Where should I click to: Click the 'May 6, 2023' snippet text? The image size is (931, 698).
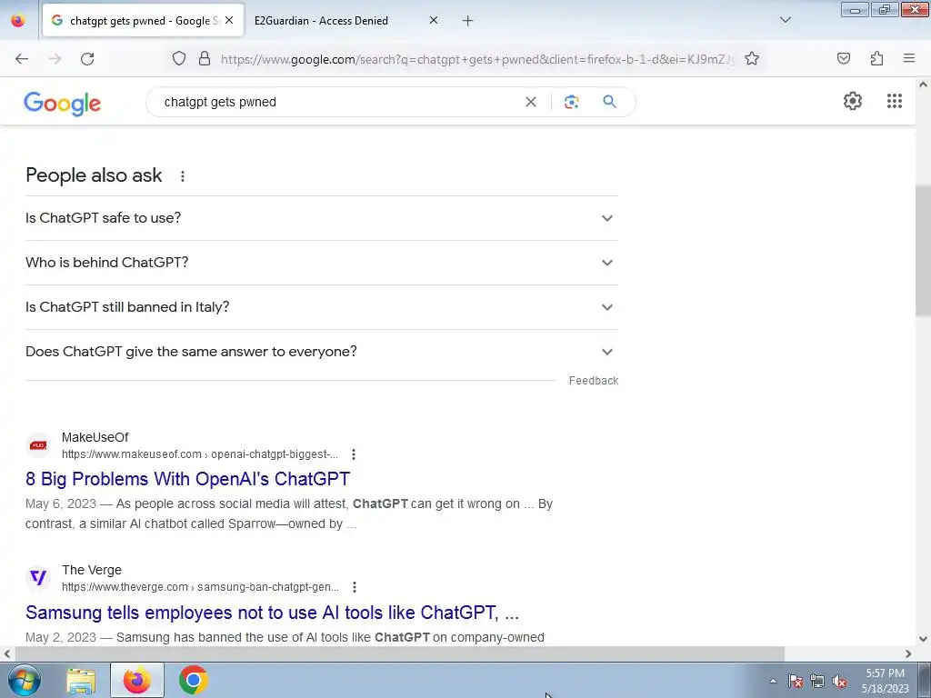coord(61,504)
